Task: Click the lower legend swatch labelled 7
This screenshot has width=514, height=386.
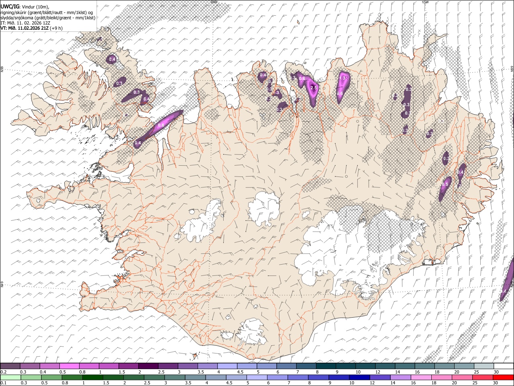Action: [297, 377]
